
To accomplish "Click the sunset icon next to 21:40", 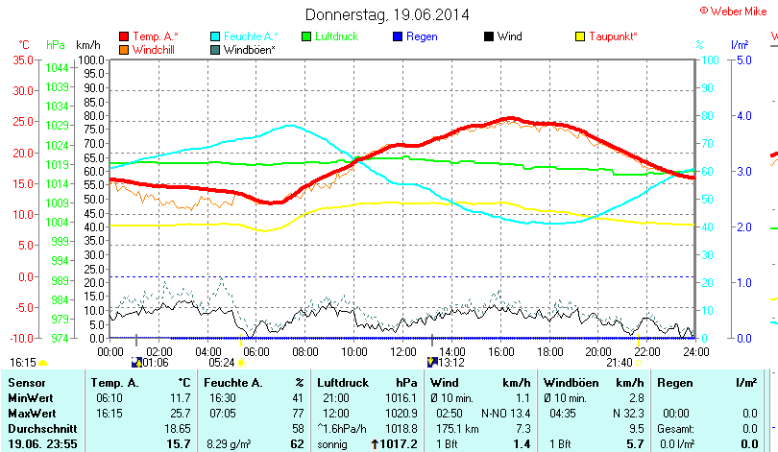I will tap(639, 363).
